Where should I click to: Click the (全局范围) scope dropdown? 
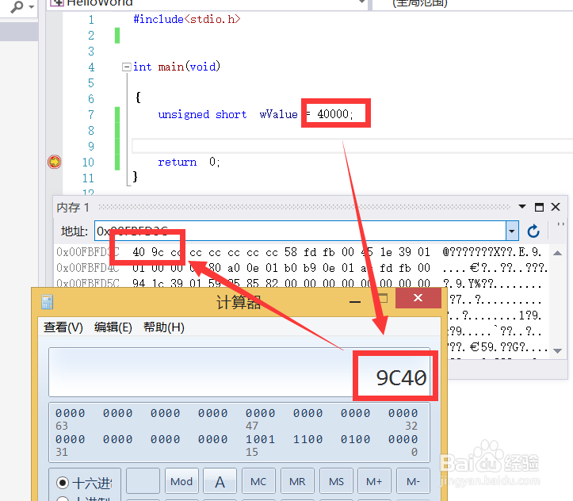[x=472, y=4]
